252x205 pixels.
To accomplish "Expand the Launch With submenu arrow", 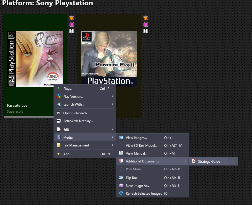I will pyautogui.click(x=113, y=104).
